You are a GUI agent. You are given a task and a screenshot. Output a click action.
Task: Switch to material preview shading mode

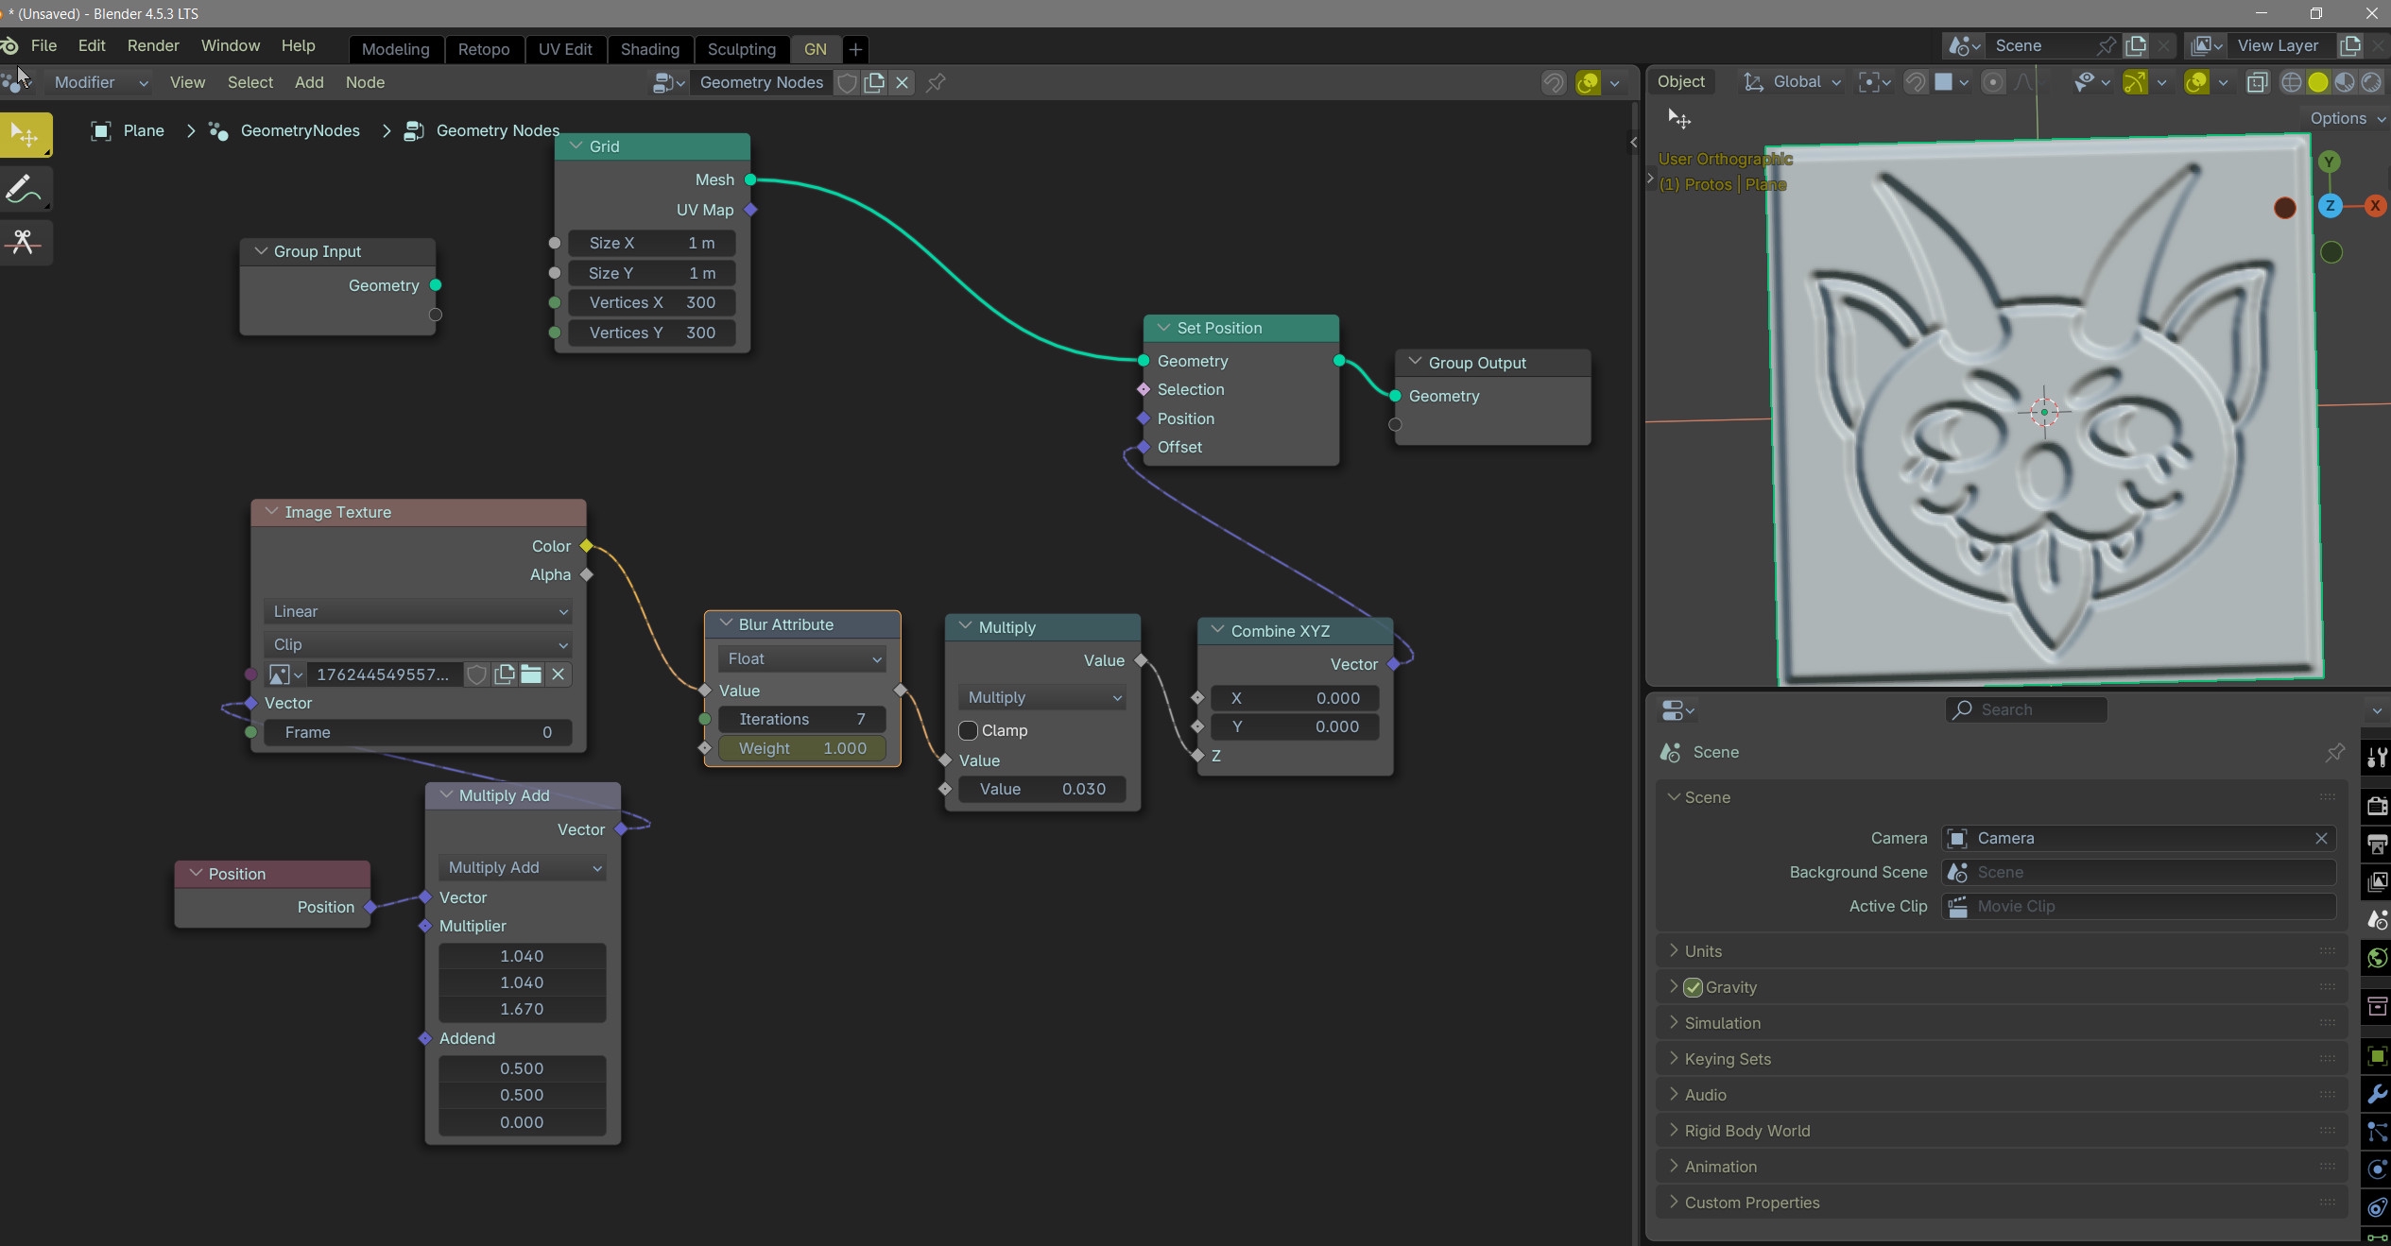coord(2345,82)
